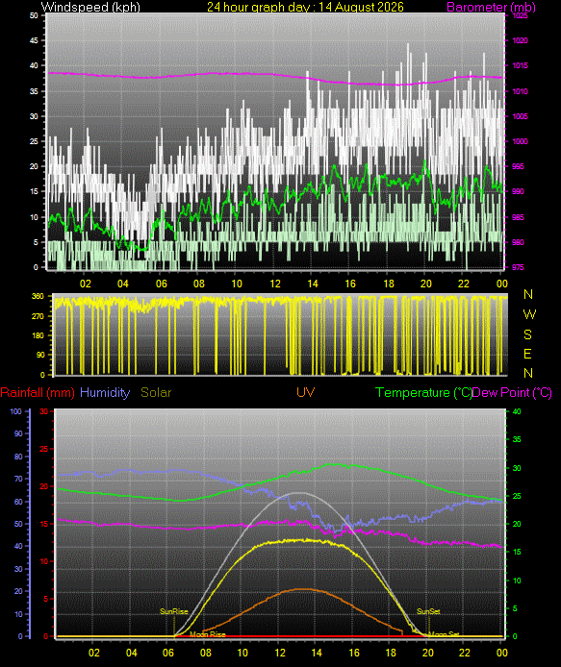Image resolution: width=561 pixels, height=667 pixels.
Task: Click the Dew Point (°C) legend label
Action: (x=512, y=392)
